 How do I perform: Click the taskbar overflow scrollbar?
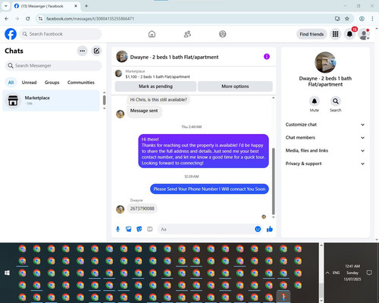click(321, 290)
